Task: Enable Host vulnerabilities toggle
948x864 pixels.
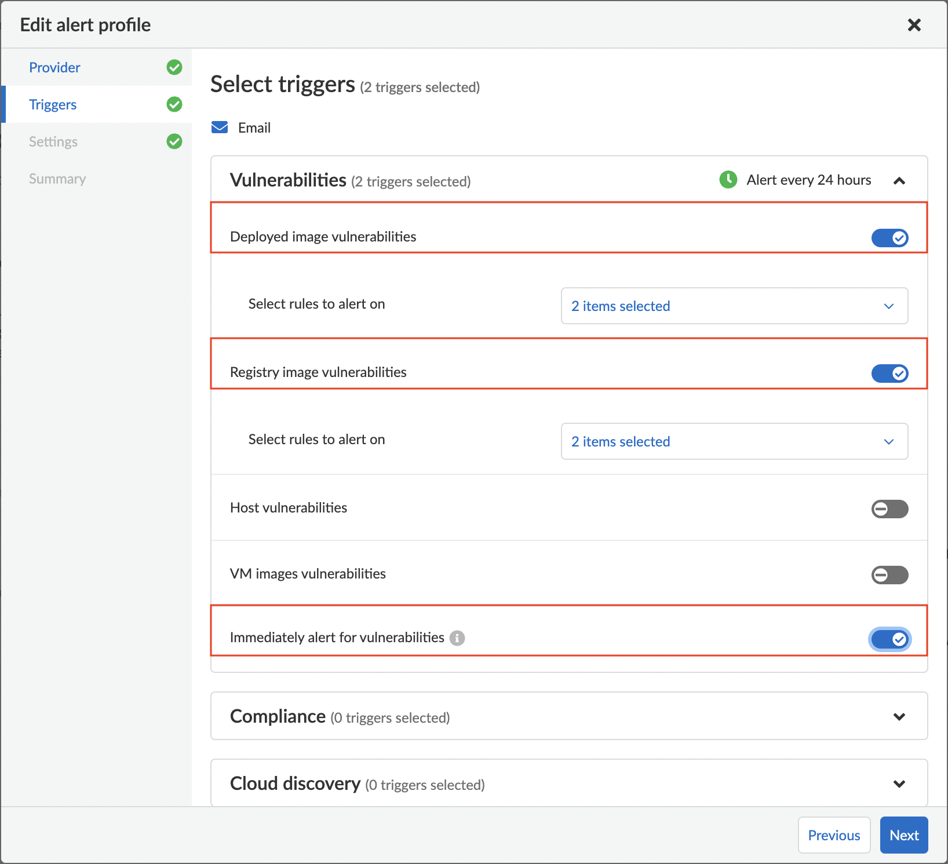Action: 889,508
